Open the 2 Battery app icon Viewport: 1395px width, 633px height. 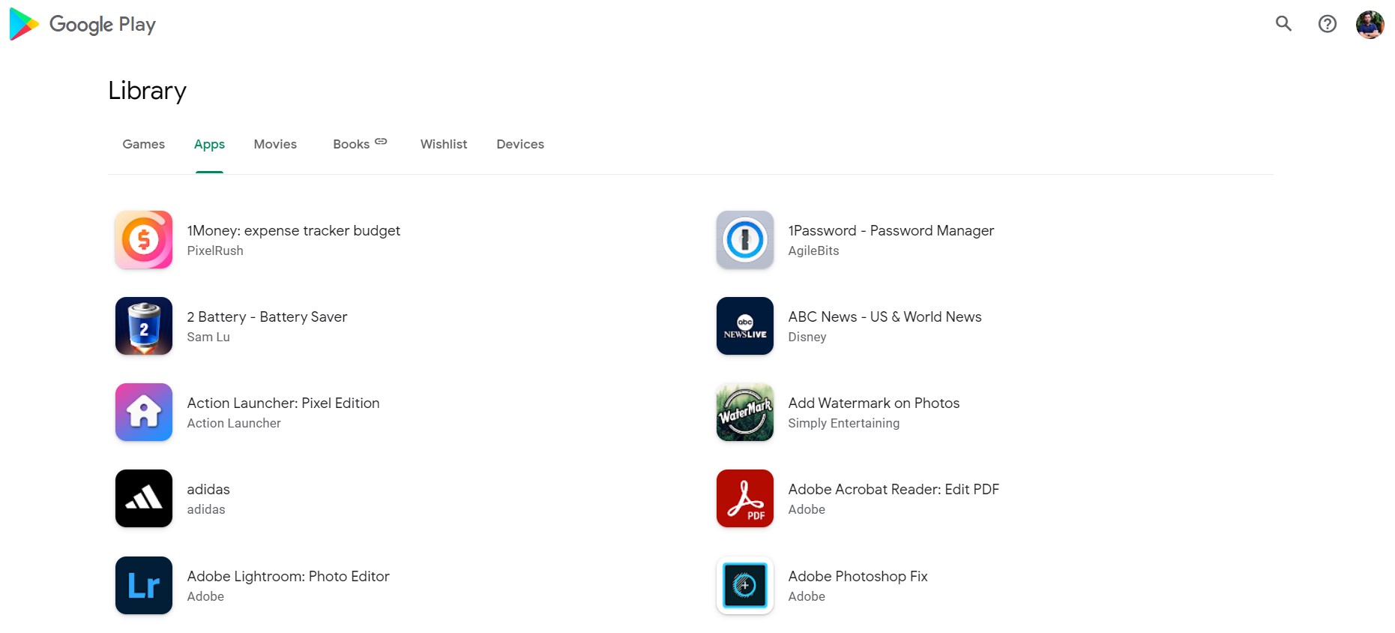[144, 326]
